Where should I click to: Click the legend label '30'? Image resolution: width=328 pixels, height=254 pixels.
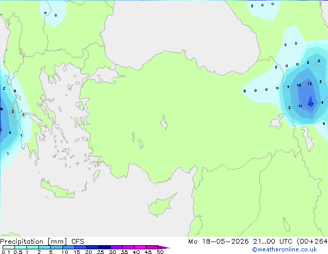click(x=112, y=252)
